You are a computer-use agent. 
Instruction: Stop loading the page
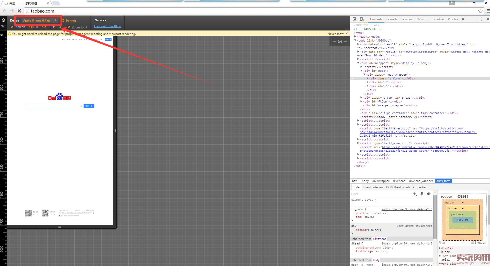tap(19, 11)
